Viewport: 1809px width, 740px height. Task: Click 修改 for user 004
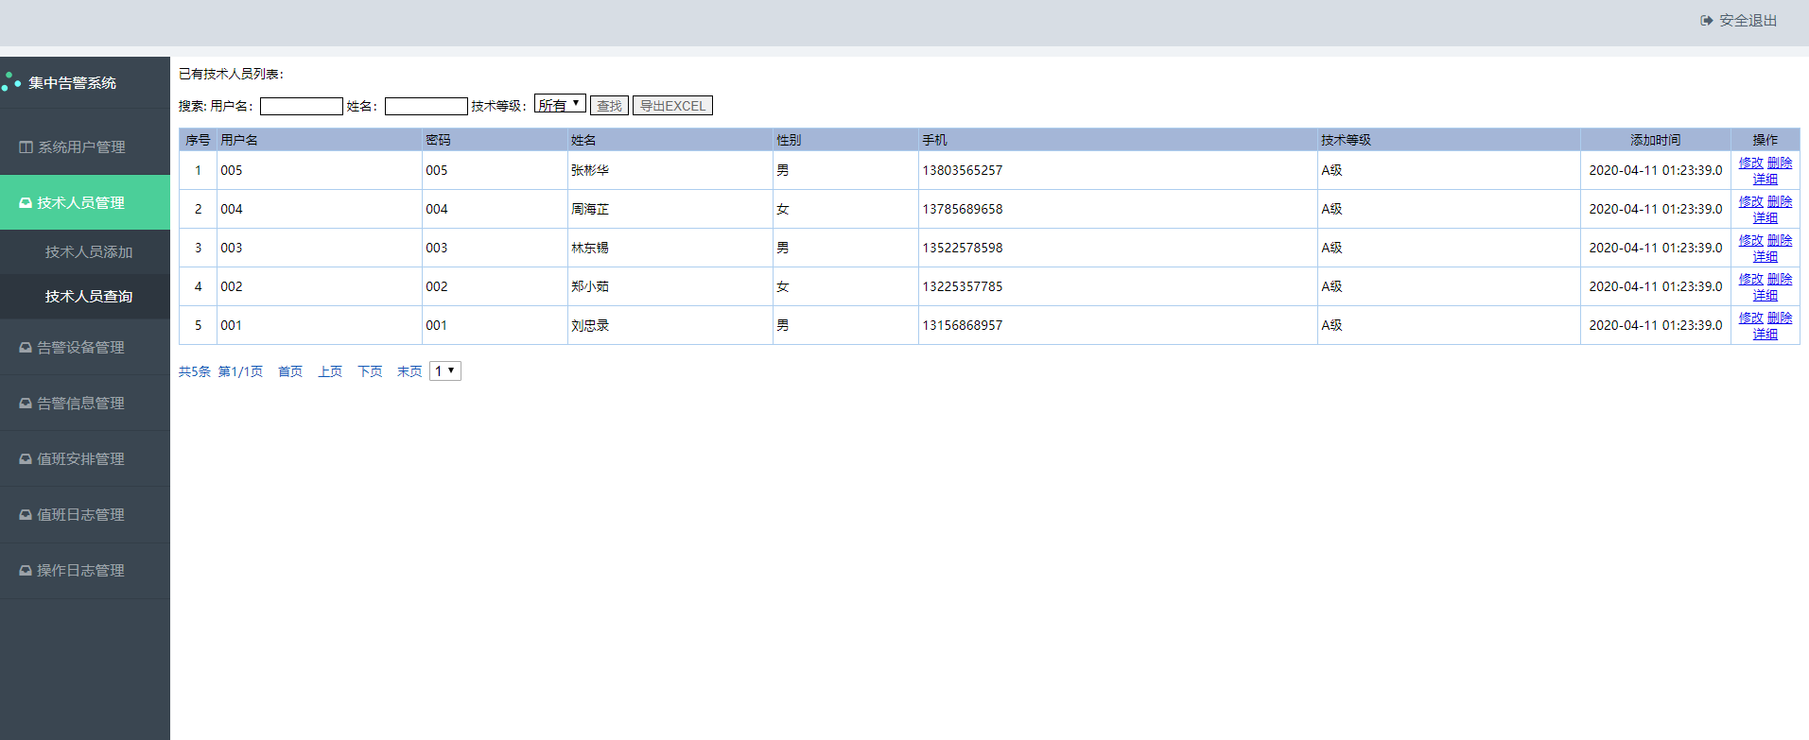1751,201
